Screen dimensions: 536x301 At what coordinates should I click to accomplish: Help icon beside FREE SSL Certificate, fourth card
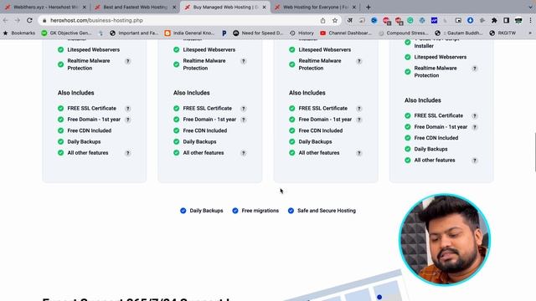475,116
